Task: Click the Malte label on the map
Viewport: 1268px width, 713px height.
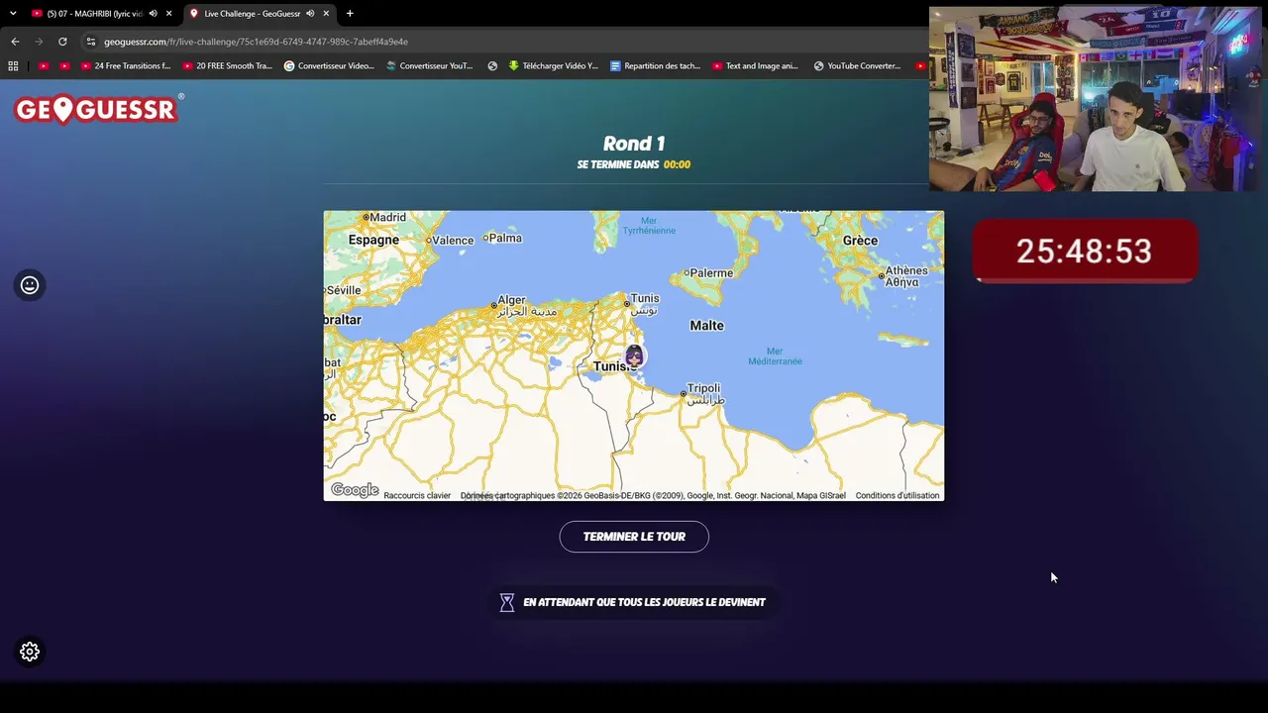Action: tap(707, 325)
